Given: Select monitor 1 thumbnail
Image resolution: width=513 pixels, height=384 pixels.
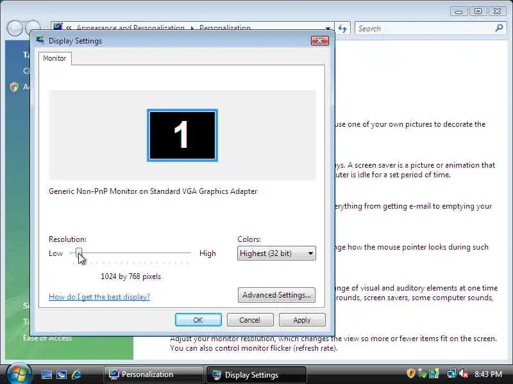Looking at the screenshot, I should [x=182, y=135].
